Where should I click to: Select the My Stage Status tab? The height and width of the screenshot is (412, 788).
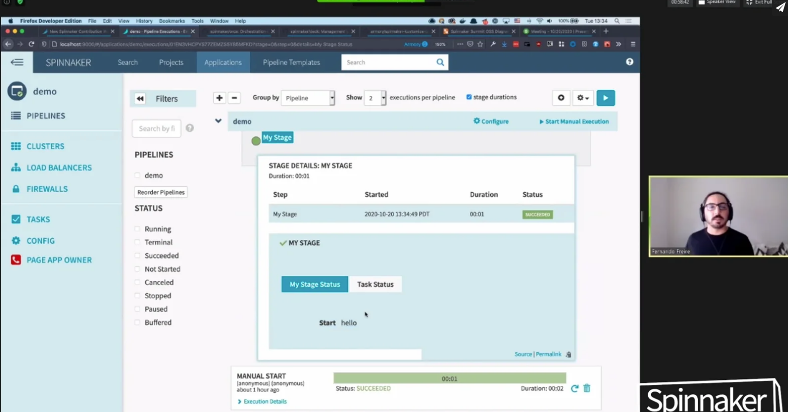(x=315, y=284)
